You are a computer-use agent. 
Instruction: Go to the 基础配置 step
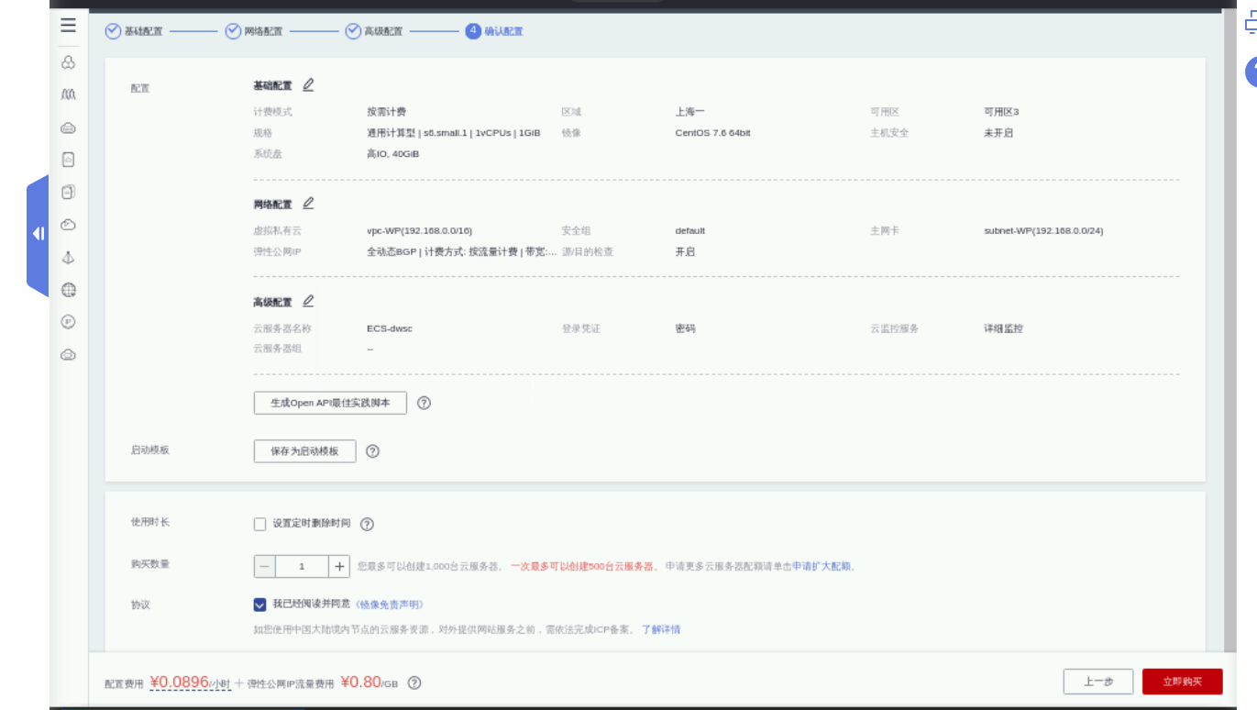point(134,31)
